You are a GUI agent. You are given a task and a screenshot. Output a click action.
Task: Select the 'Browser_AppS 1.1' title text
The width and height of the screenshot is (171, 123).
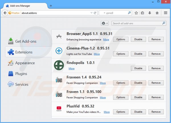(82, 34)
